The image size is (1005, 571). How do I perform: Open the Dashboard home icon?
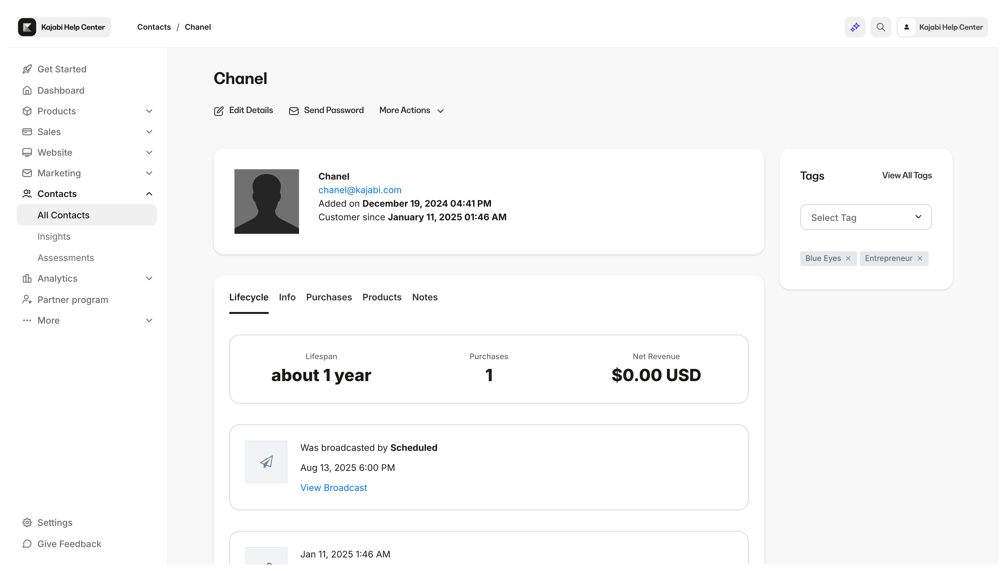pyautogui.click(x=27, y=90)
